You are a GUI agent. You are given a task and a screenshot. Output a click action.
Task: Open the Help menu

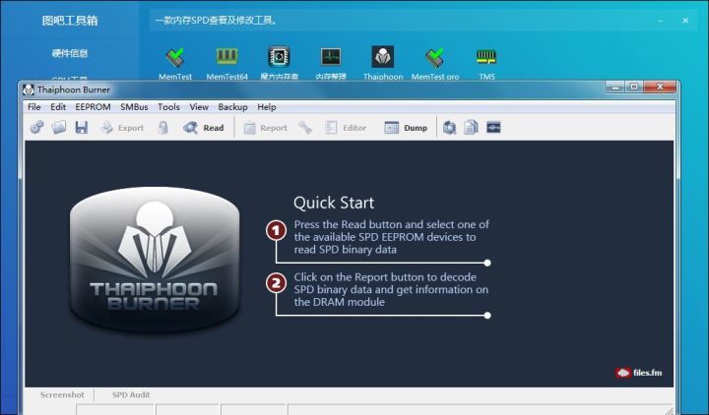pyautogui.click(x=266, y=107)
